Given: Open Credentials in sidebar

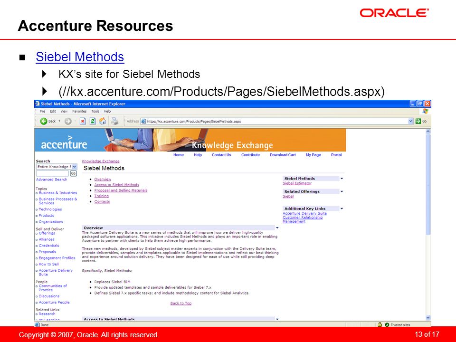Looking at the screenshot, I should point(49,246).
